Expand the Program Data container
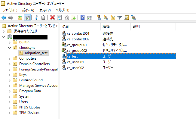The image size is (196, 119). click(x=10, y=91)
